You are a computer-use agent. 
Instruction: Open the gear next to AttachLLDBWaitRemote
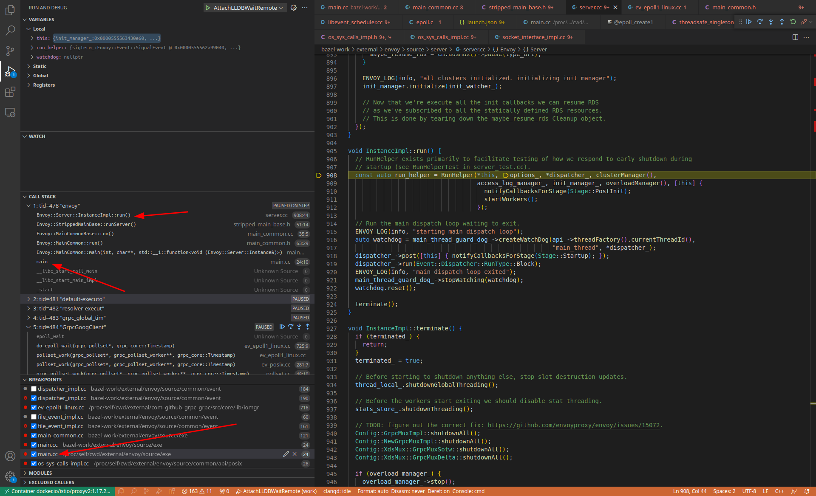[293, 7]
